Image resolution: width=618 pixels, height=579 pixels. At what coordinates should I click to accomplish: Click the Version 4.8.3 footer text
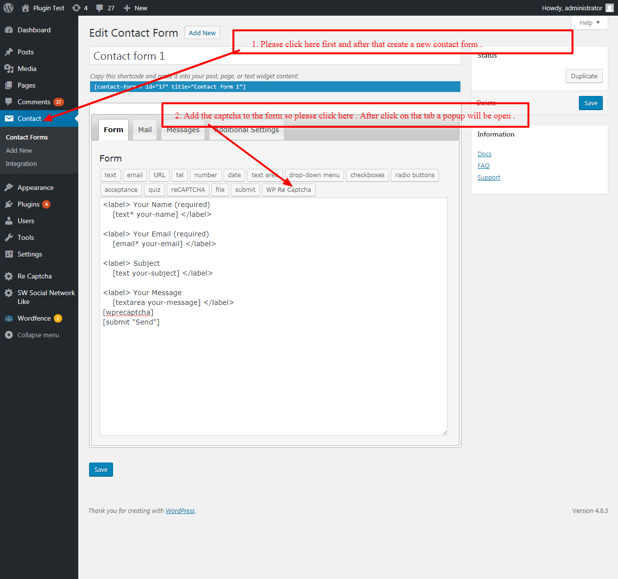pyautogui.click(x=590, y=510)
